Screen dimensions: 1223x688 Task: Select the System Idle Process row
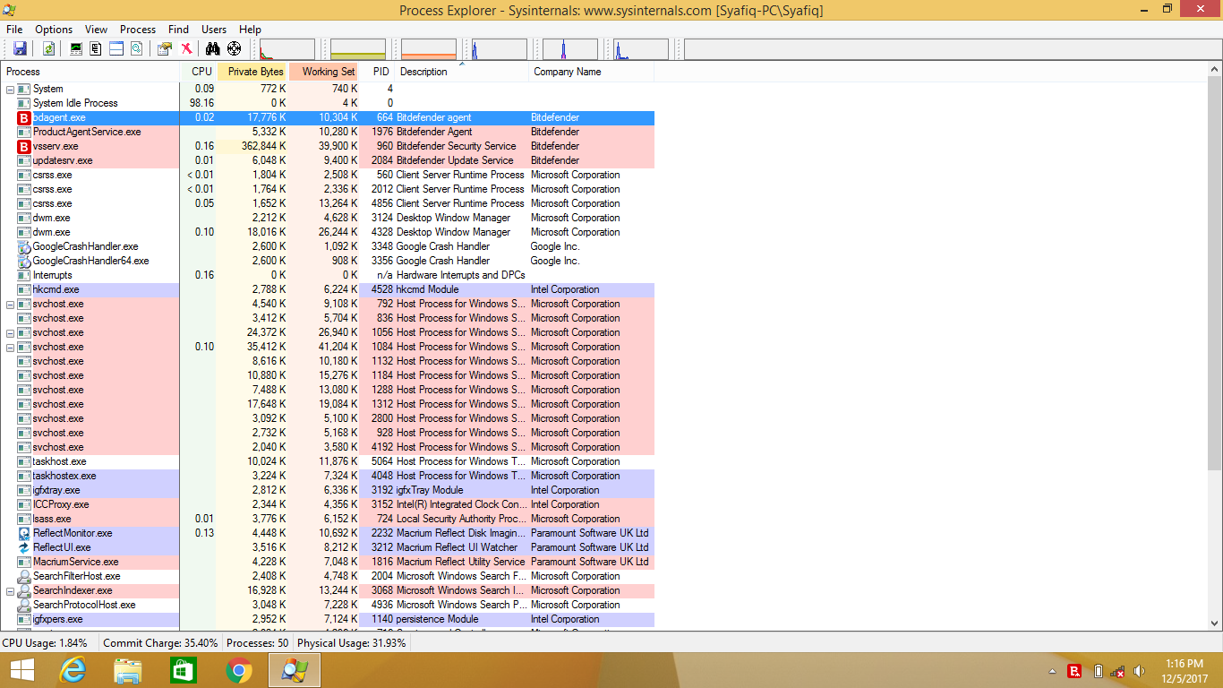point(328,103)
